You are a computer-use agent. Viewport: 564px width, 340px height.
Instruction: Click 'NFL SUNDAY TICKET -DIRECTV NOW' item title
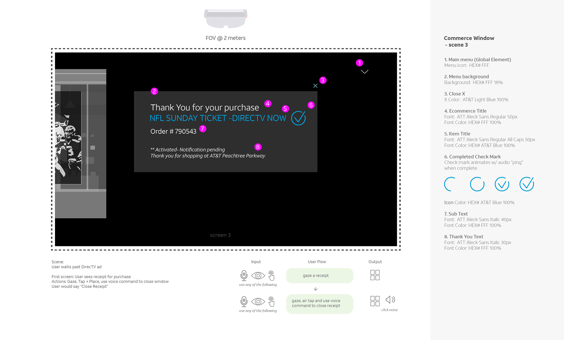218,118
